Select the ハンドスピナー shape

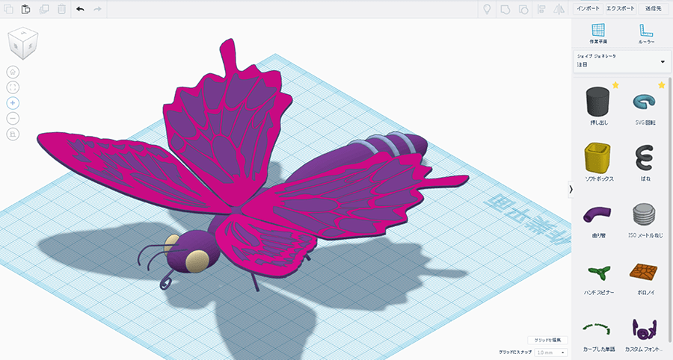click(x=598, y=278)
